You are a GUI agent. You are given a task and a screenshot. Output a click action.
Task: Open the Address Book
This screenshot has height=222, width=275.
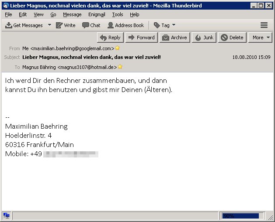click(x=125, y=25)
